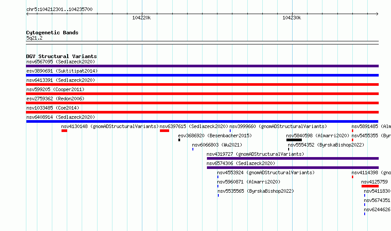Select the nsv599205 (Cooper2011) label
Screen dimensions: 391x231
pyautogui.click(x=55, y=89)
